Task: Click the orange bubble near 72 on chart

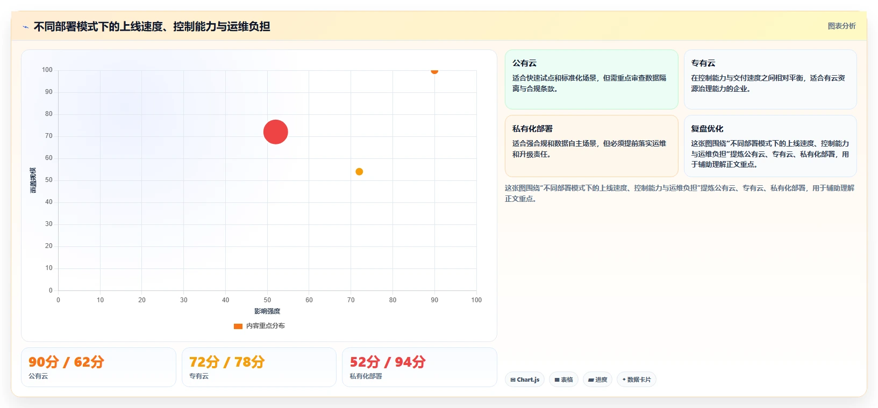Action: pyautogui.click(x=359, y=172)
